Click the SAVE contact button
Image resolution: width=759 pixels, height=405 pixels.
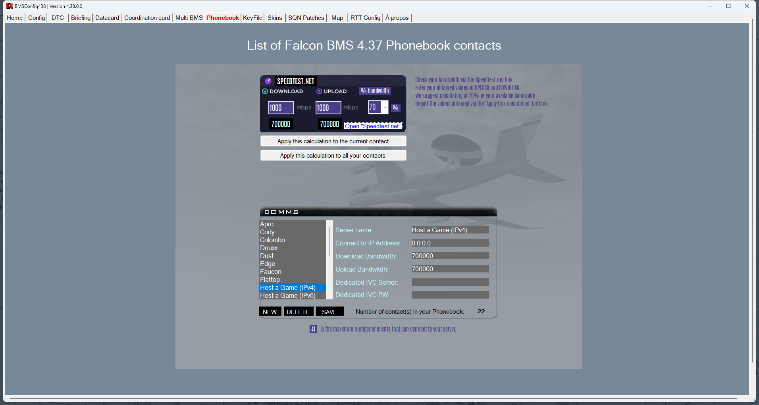(x=329, y=312)
